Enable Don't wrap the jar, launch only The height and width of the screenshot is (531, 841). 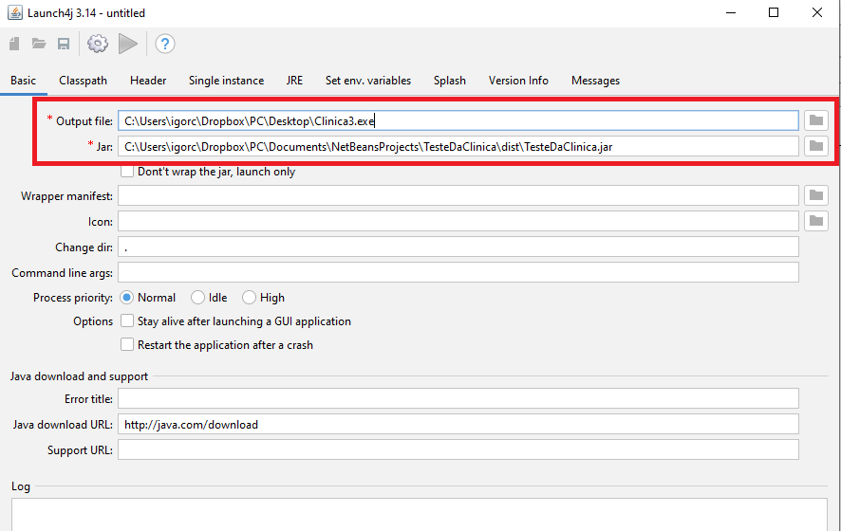[127, 172]
